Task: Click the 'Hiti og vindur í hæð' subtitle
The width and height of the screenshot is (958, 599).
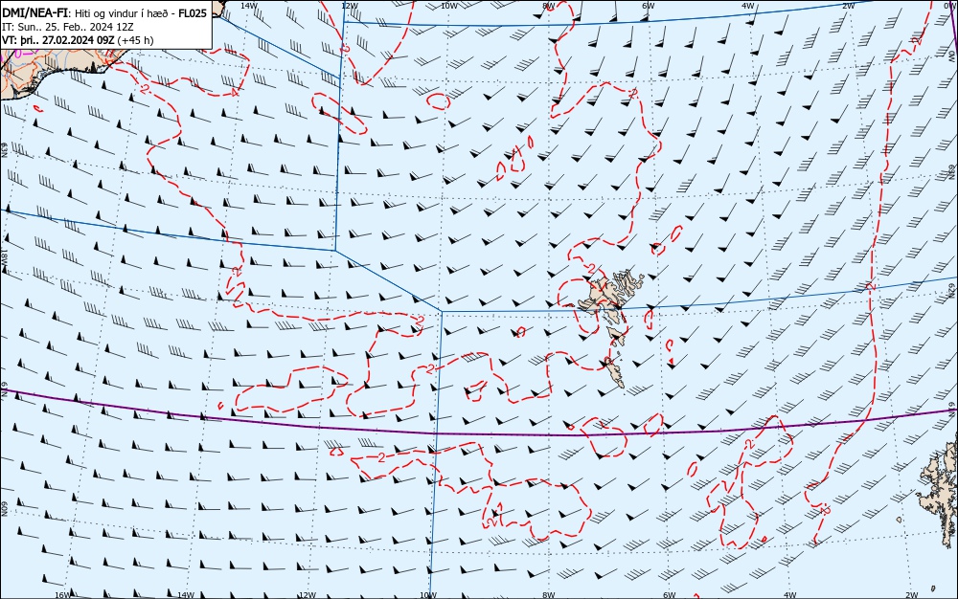Action: coord(122,13)
